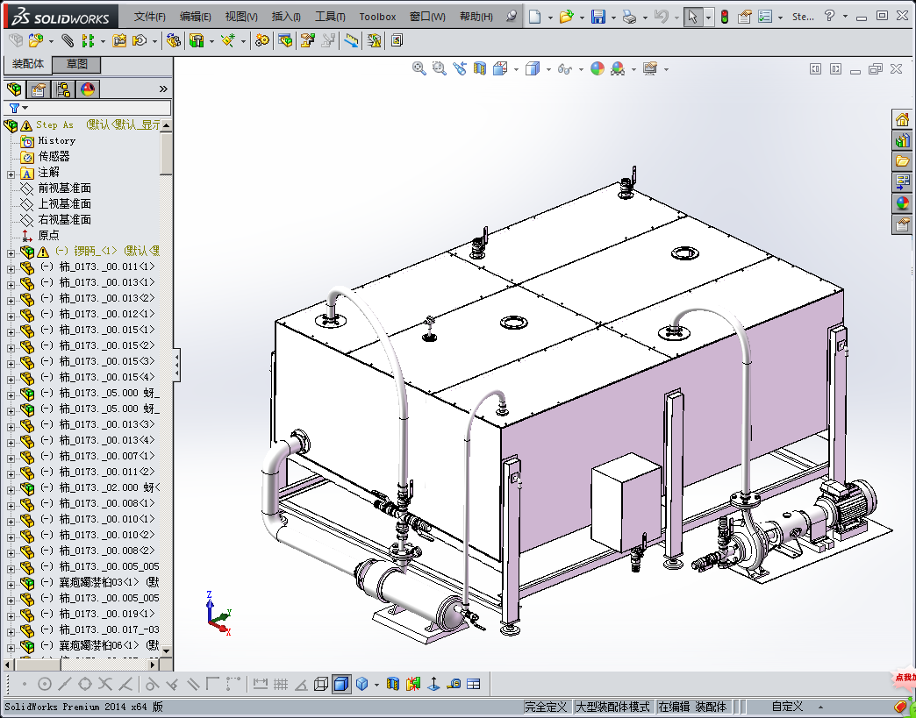Open the Options checklist icon
Image resolution: width=916 pixels, height=718 pixels.
[765, 17]
